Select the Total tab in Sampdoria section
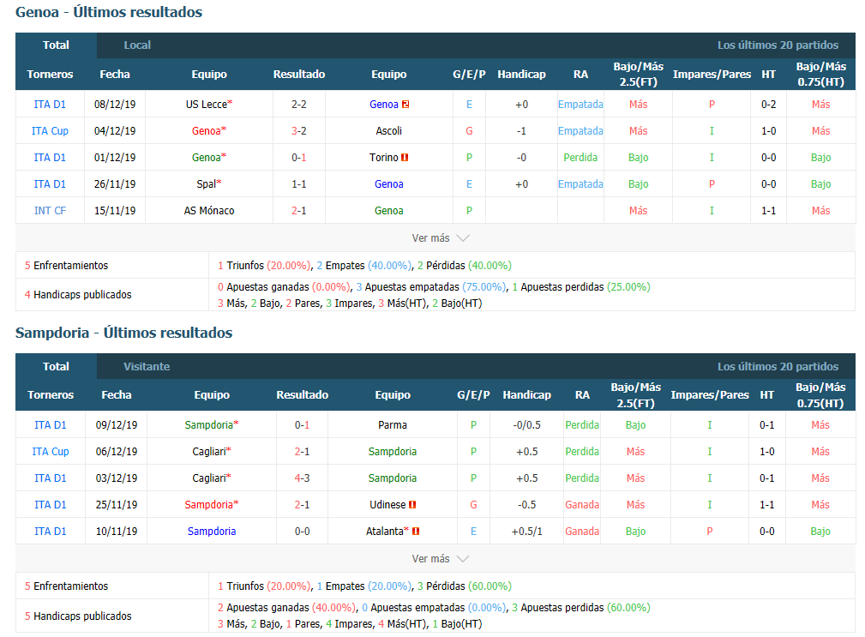865x637 pixels. pyautogui.click(x=57, y=366)
